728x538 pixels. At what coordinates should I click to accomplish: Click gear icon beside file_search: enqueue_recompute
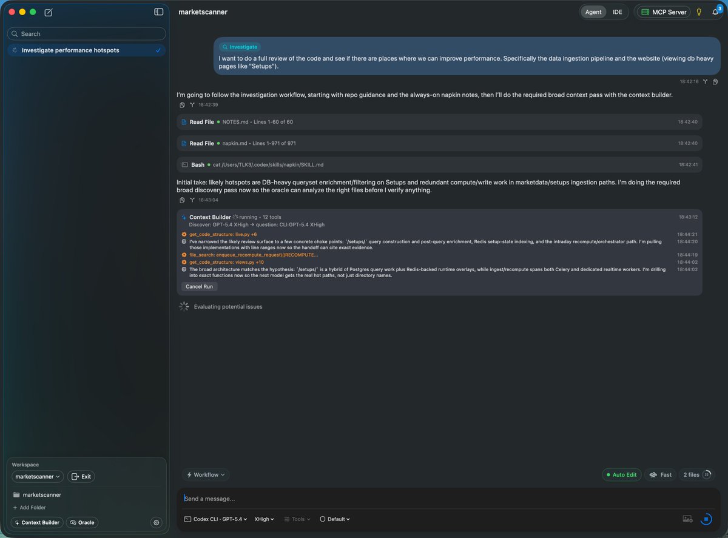click(x=184, y=255)
